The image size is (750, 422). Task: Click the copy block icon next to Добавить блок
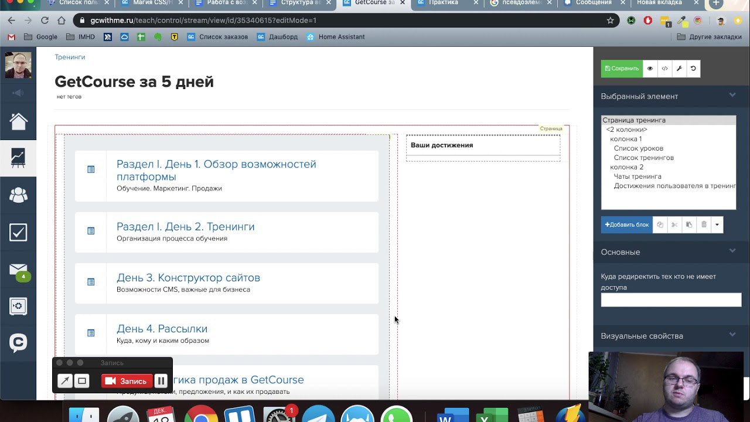click(x=660, y=224)
